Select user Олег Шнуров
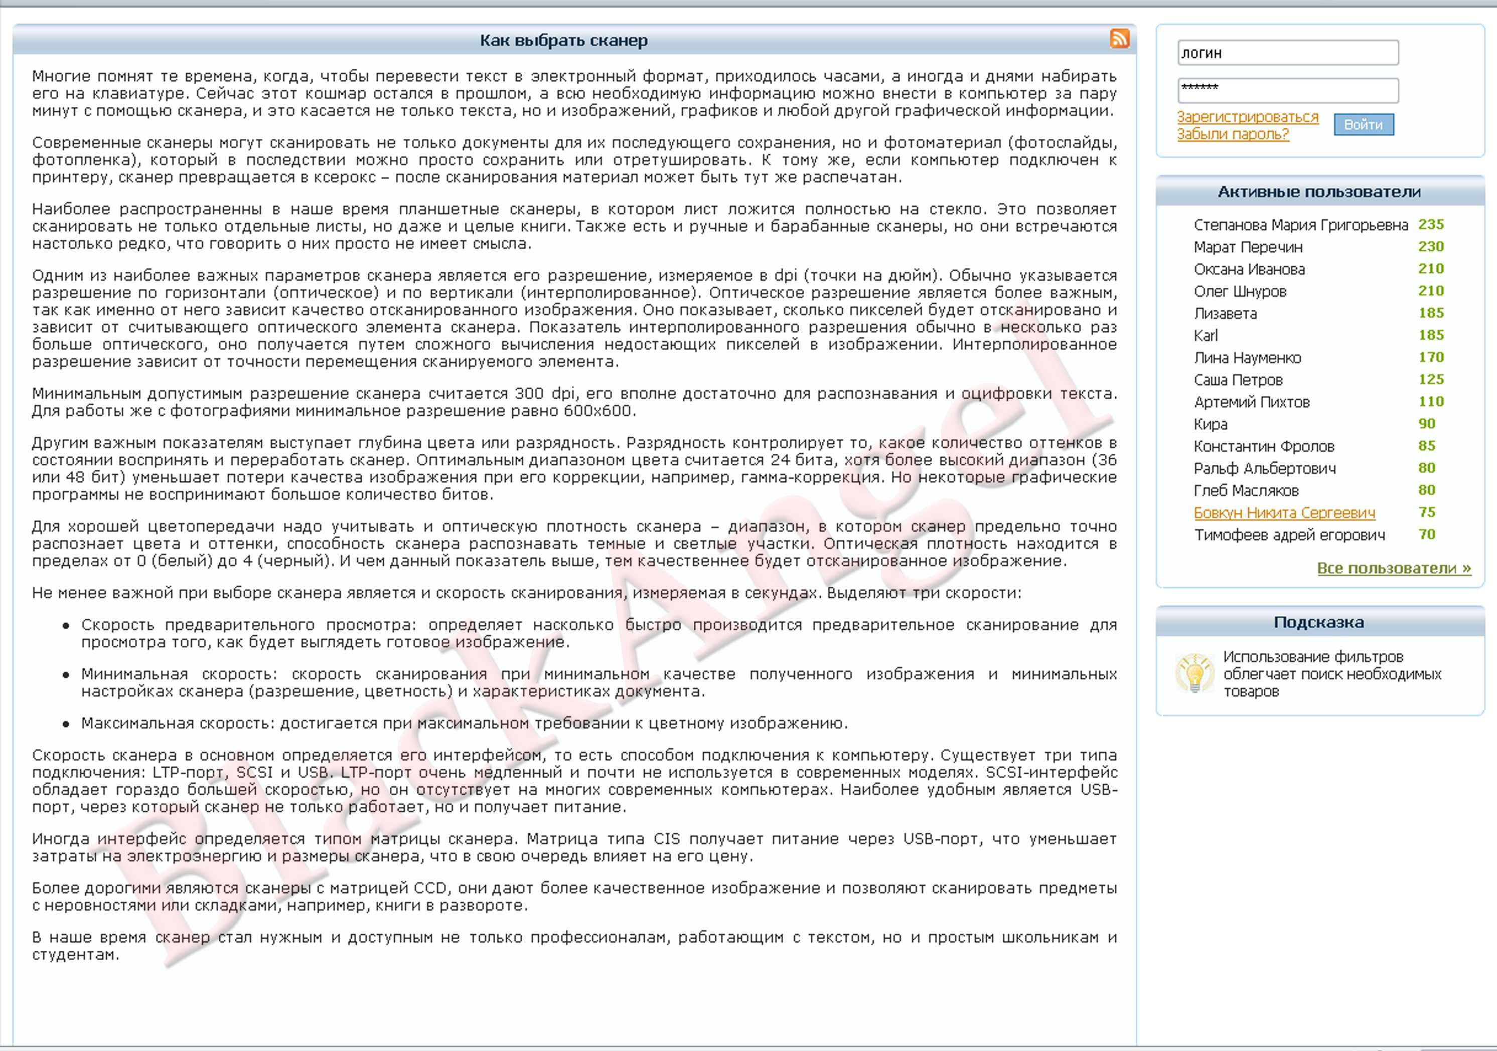The width and height of the screenshot is (1497, 1051). [x=1240, y=291]
